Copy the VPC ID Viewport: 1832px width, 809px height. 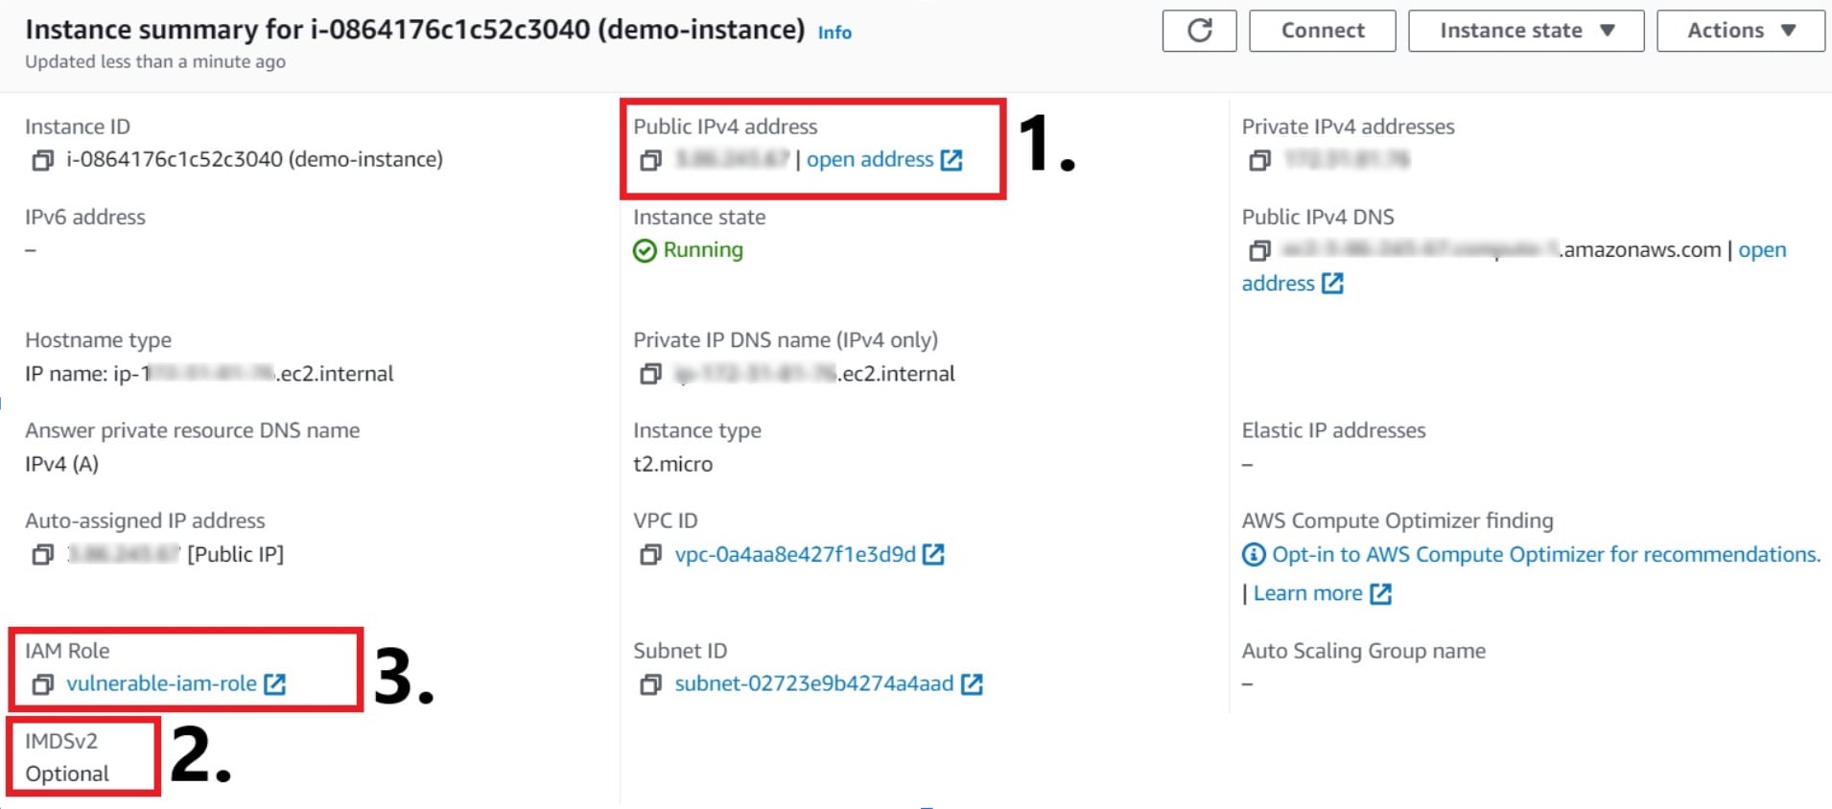coord(650,554)
